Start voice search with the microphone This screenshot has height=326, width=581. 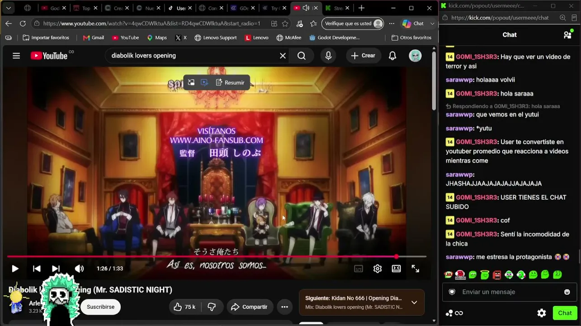(x=328, y=56)
